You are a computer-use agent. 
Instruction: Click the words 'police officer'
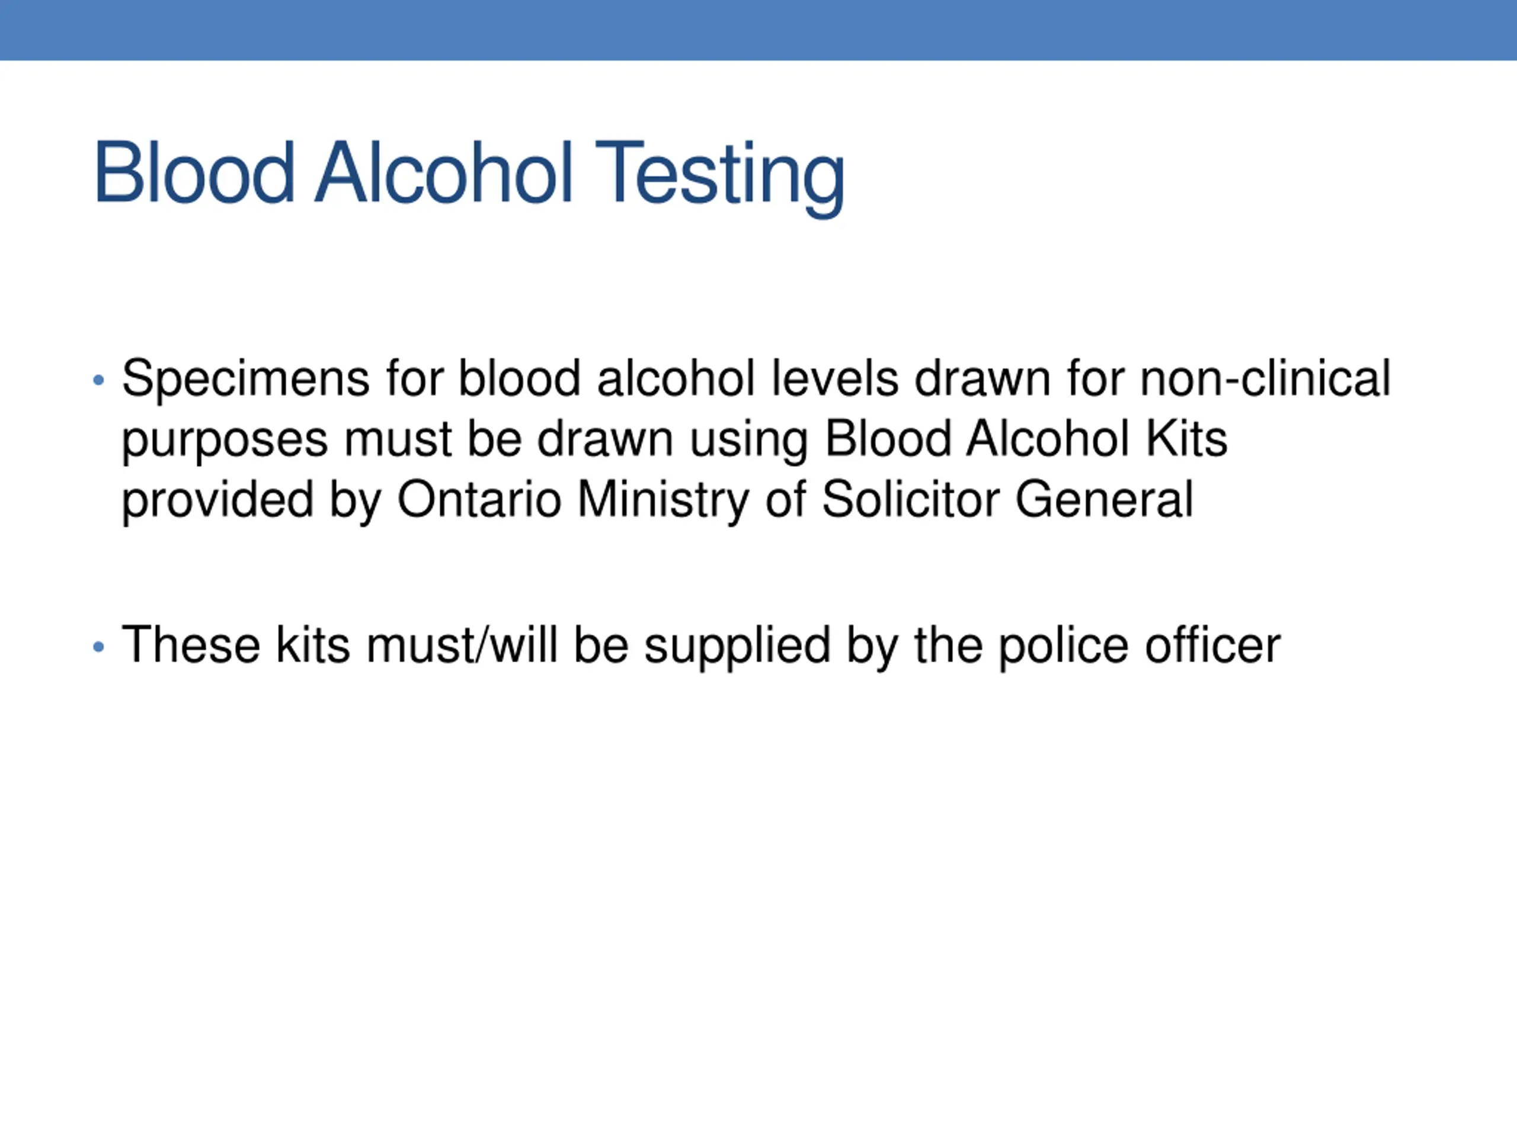coord(1138,645)
